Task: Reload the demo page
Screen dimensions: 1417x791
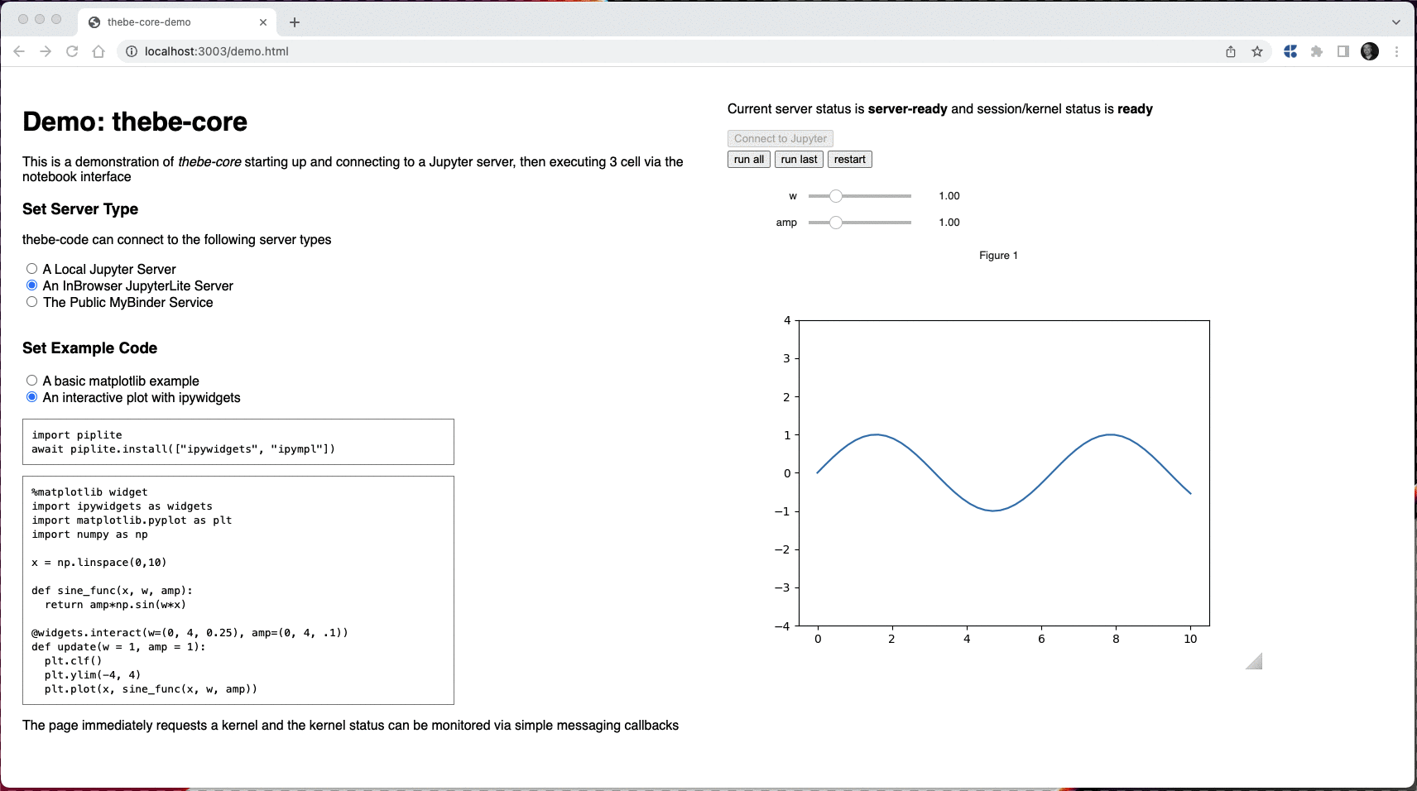Action: (72, 51)
